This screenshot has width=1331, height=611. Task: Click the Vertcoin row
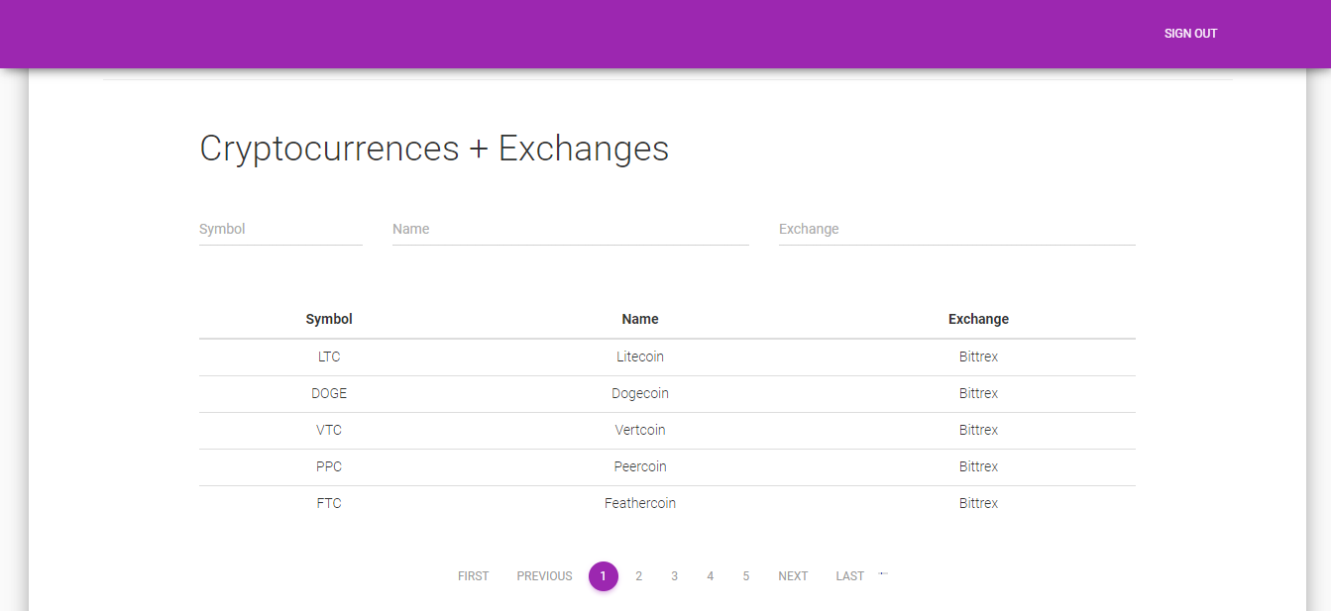tap(640, 430)
